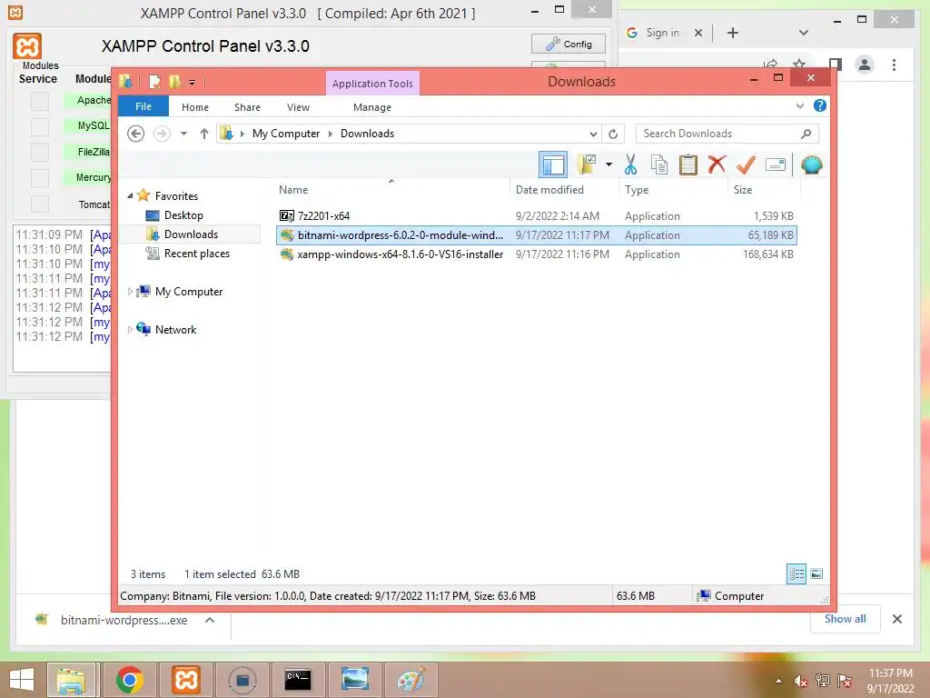Click Downloads in the address breadcrumb
Image resolution: width=930 pixels, height=698 pixels.
pos(367,134)
